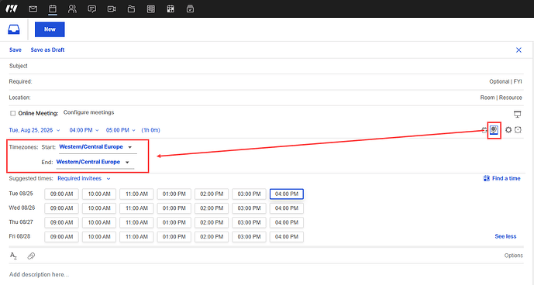Click the (1h 0m) duration text
Image resolution: width=534 pixels, height=285 pixels.
[x=150, y=130]
